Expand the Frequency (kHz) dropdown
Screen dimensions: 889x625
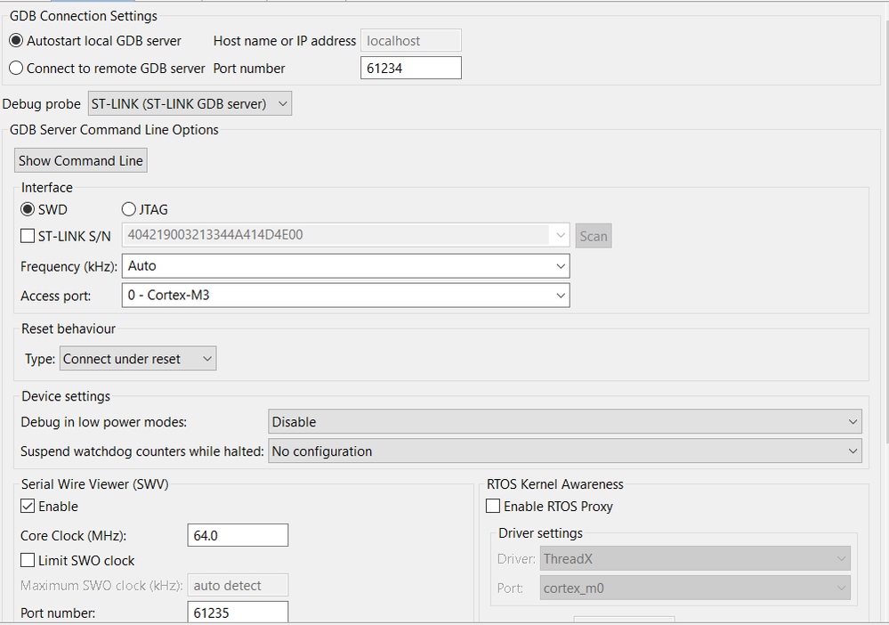(345, 265)
